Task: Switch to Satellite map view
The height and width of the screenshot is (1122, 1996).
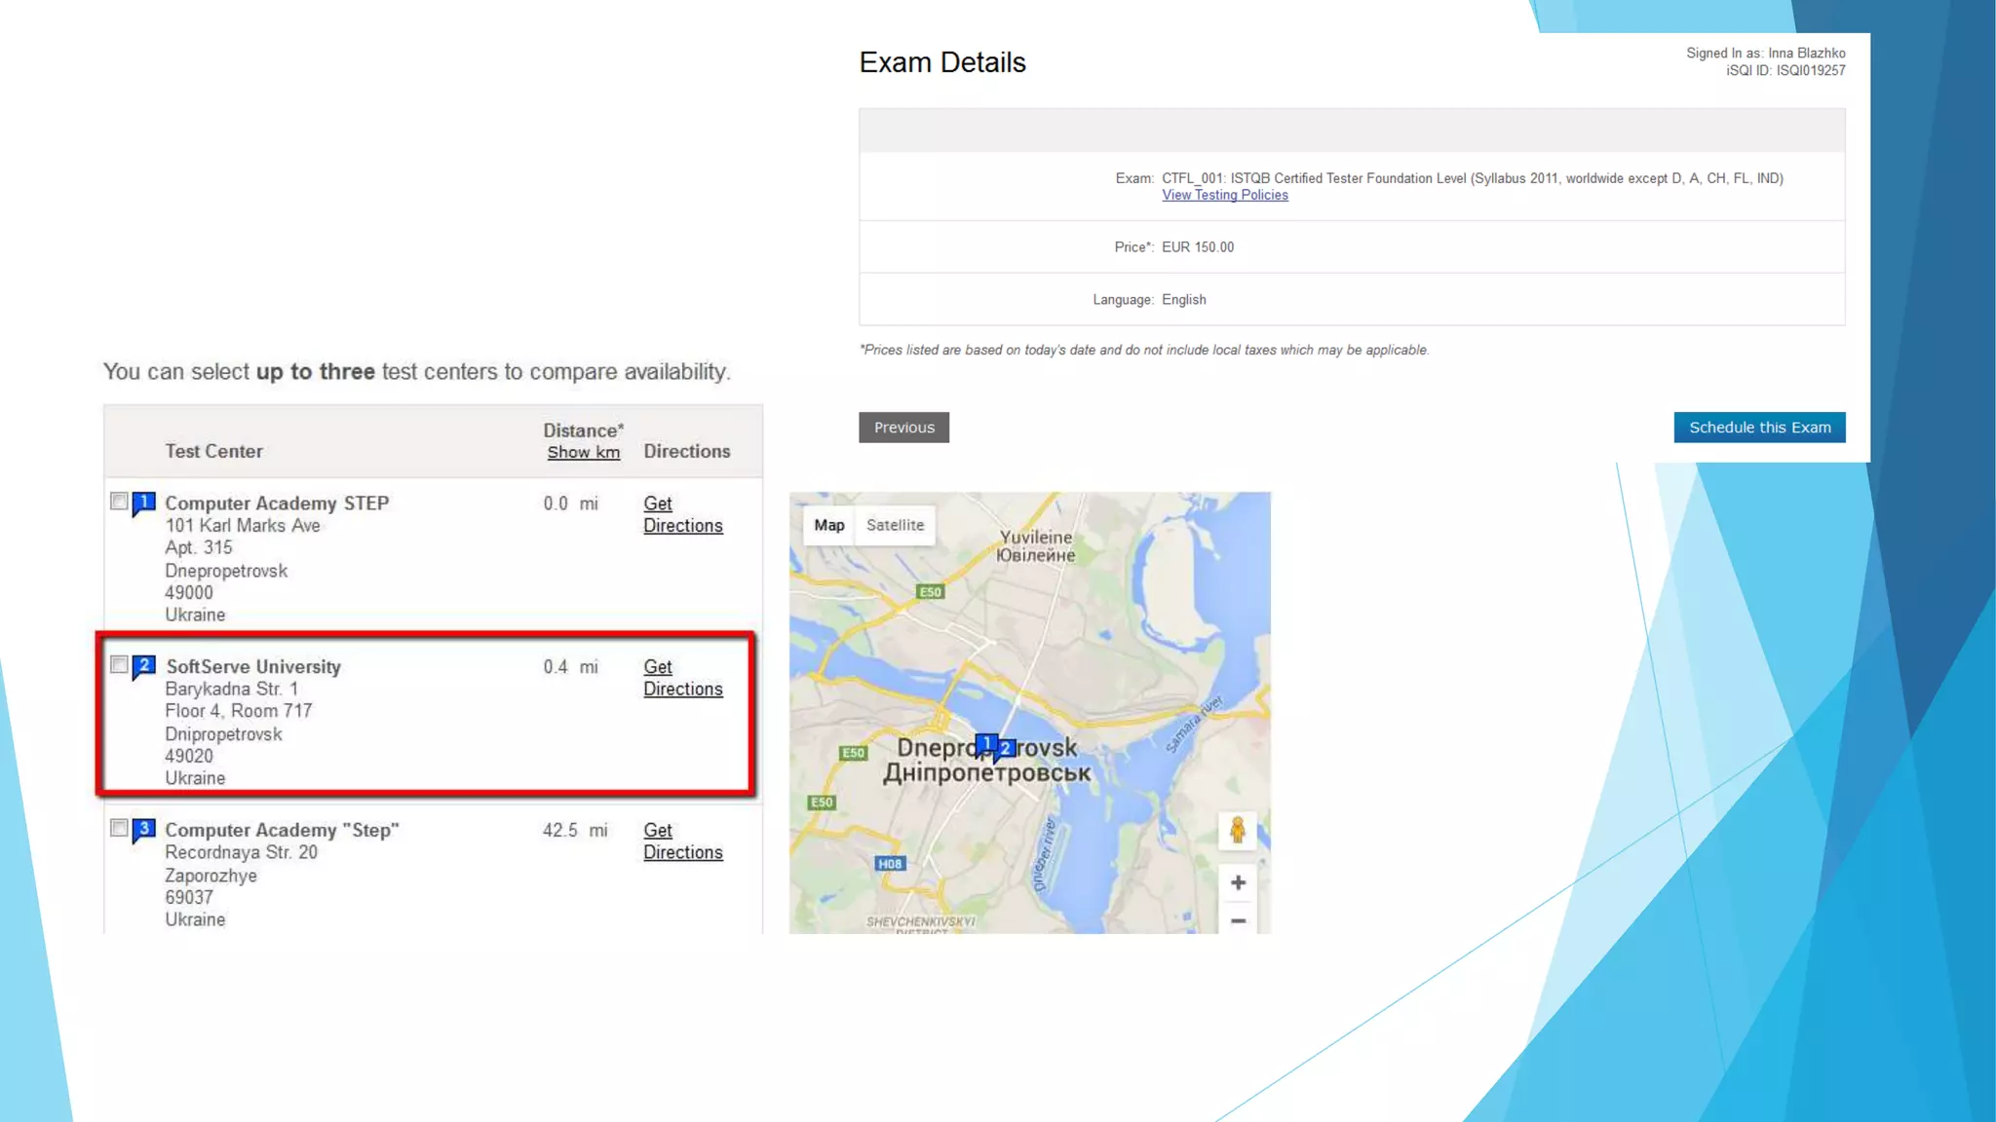Action: [x=895, y=525]
